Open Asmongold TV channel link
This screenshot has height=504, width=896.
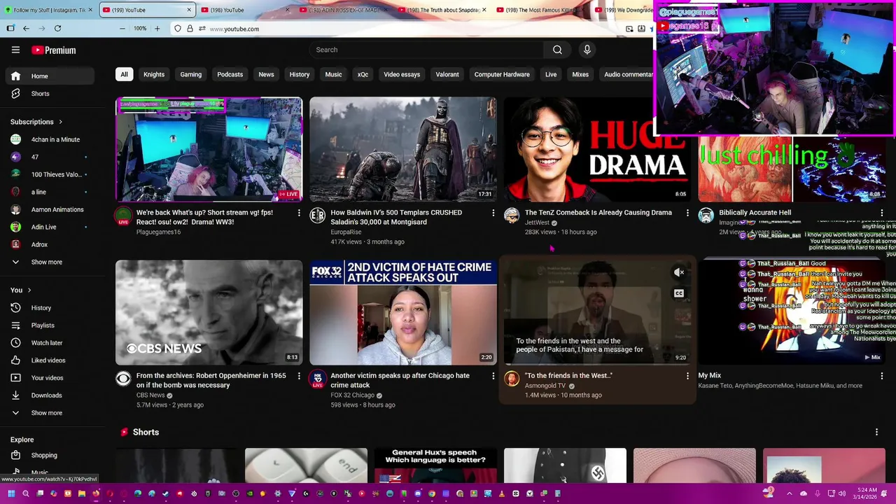click(545, 386)
